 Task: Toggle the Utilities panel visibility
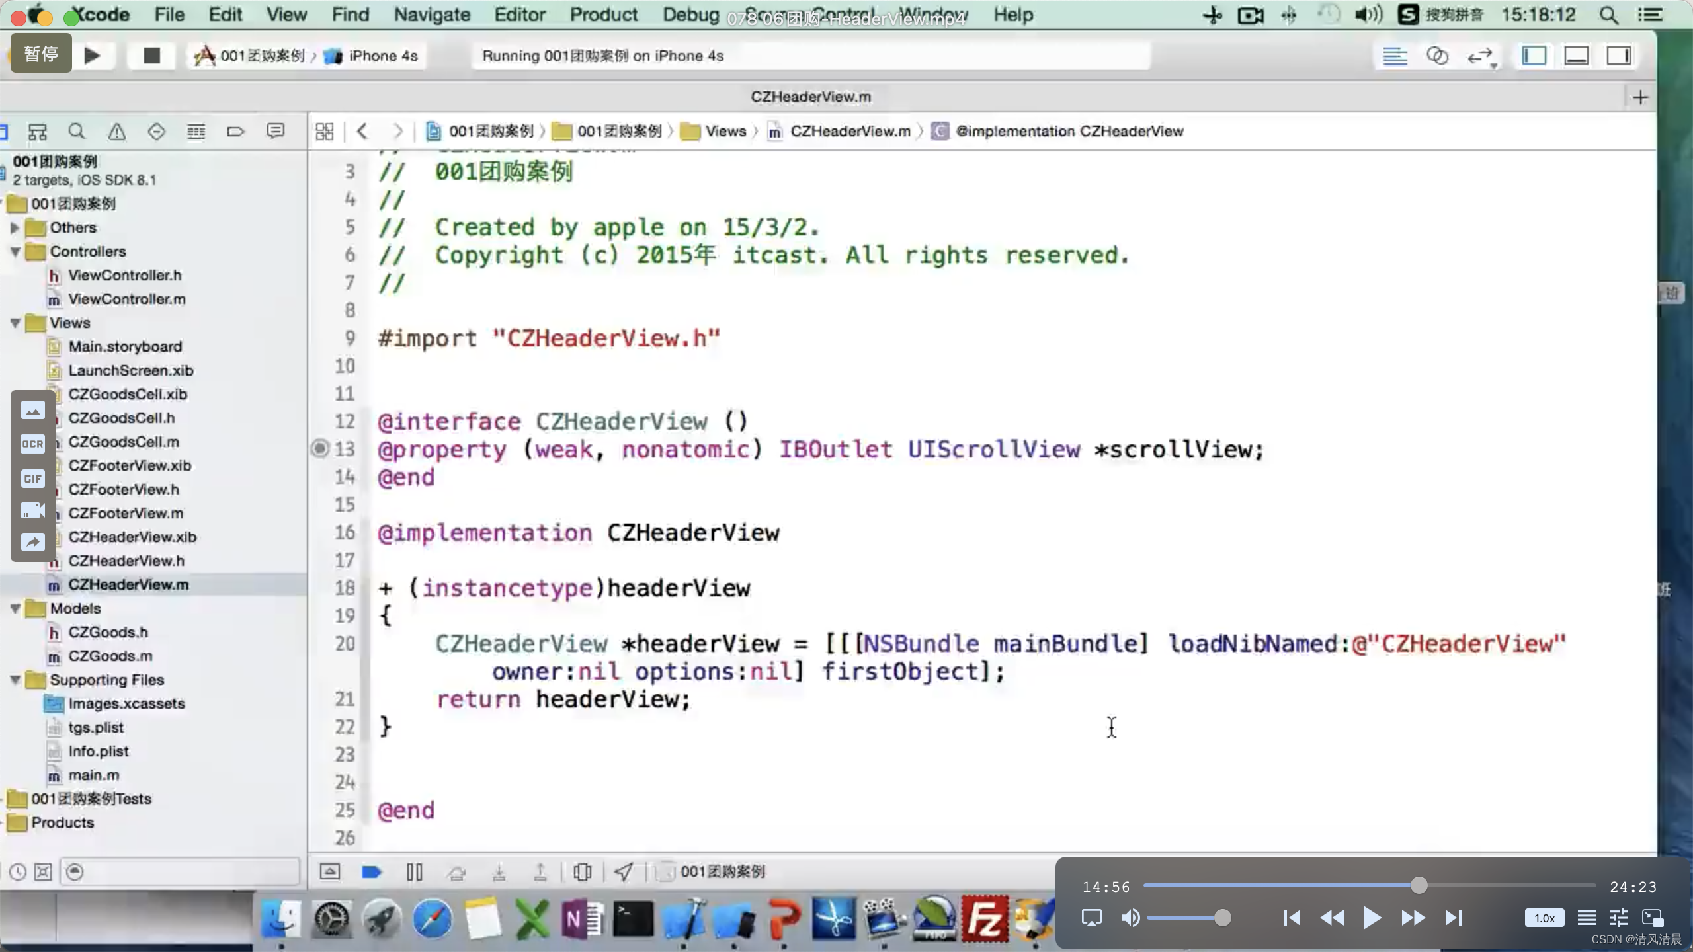[x=1618, y=56]
